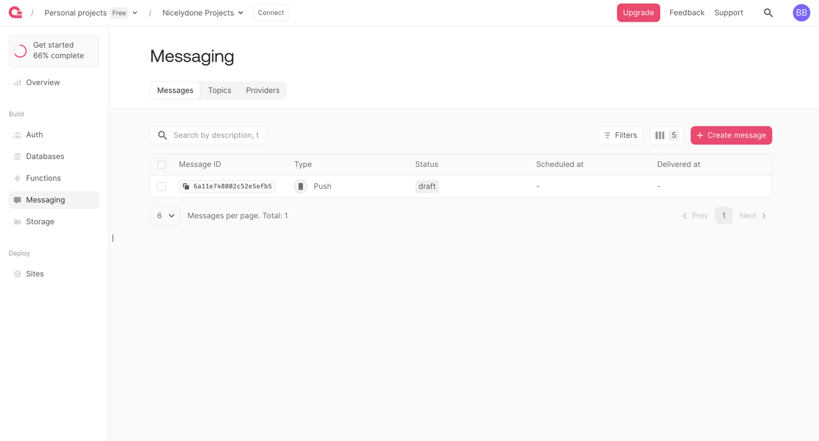Switch to the Topics tab

point(219,90)
